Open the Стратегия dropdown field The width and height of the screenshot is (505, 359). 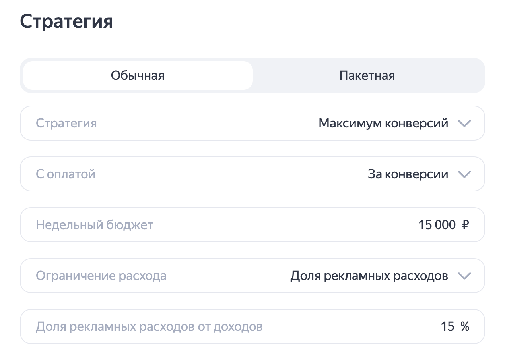[x=252, y=123]
